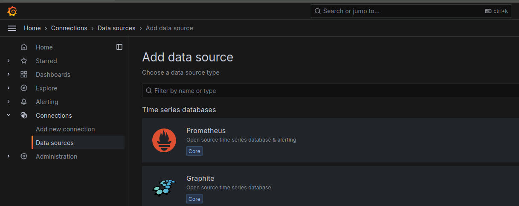Collapse the Connections section chevron
Image resolution: width=519 pixels, height=206 pixels.
[x=9, y=116]
